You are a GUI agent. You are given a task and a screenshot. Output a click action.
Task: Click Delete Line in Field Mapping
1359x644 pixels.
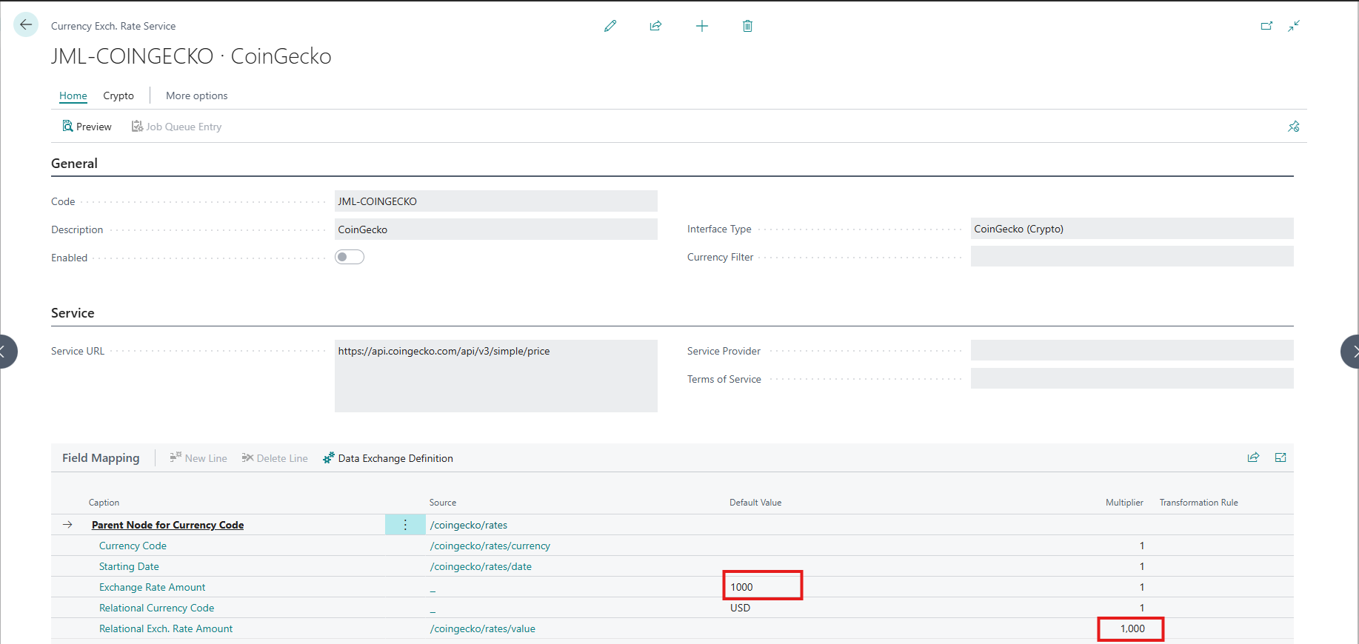(275, 458)
